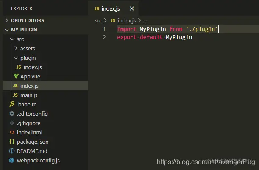Open package.json in the explorer
This screenshot has width=259, height=170.
(x=33, y=142)
